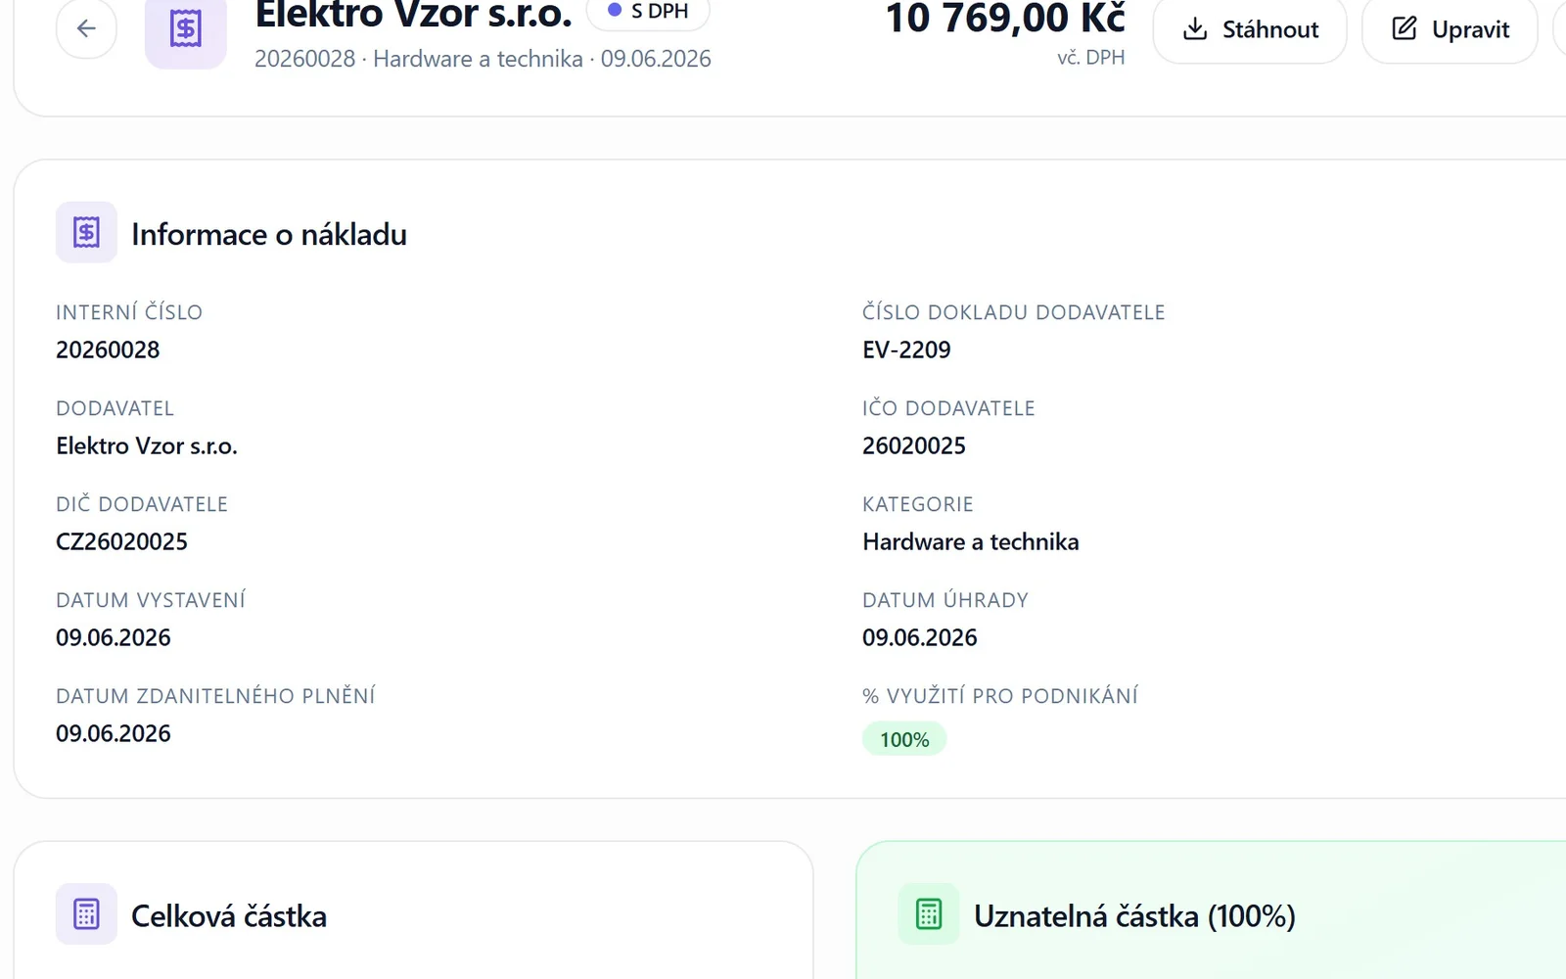Click the calculator icon beside Celková částka
This screenshot has height=979, width=1566.
point(86,914)
